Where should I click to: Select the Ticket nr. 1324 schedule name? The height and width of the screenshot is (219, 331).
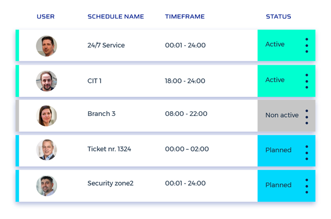109,149
